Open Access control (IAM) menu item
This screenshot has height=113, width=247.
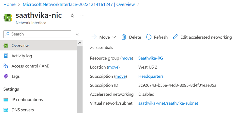coord(39,66)
